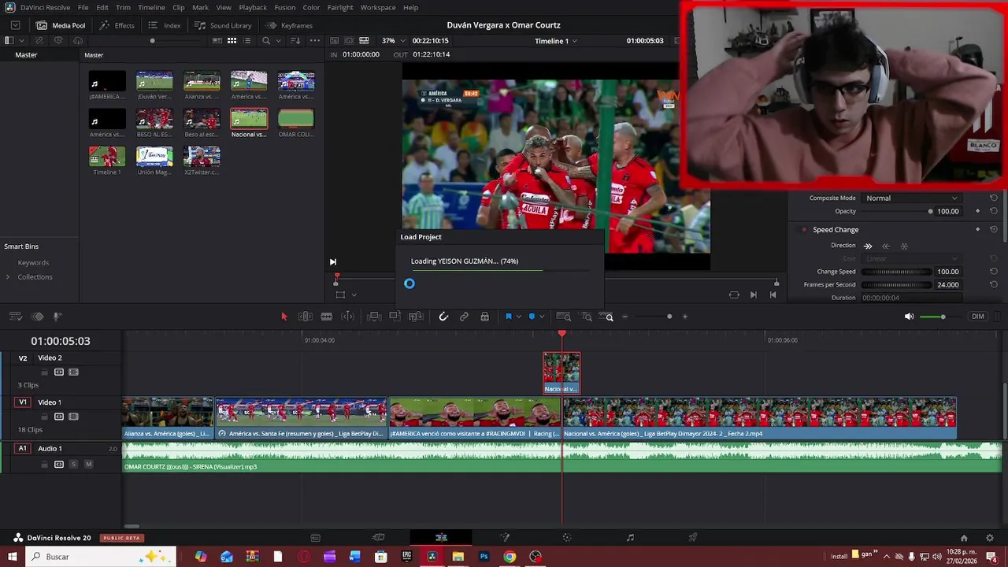Open the Fairlight menu
Viewport: 1008px width, 567px height.
[x=340, y=7]
